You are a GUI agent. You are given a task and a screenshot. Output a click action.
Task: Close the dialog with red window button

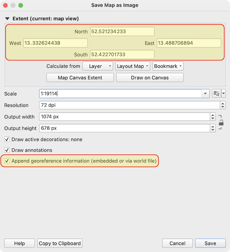pyautogui.click(x=5, y=5)
